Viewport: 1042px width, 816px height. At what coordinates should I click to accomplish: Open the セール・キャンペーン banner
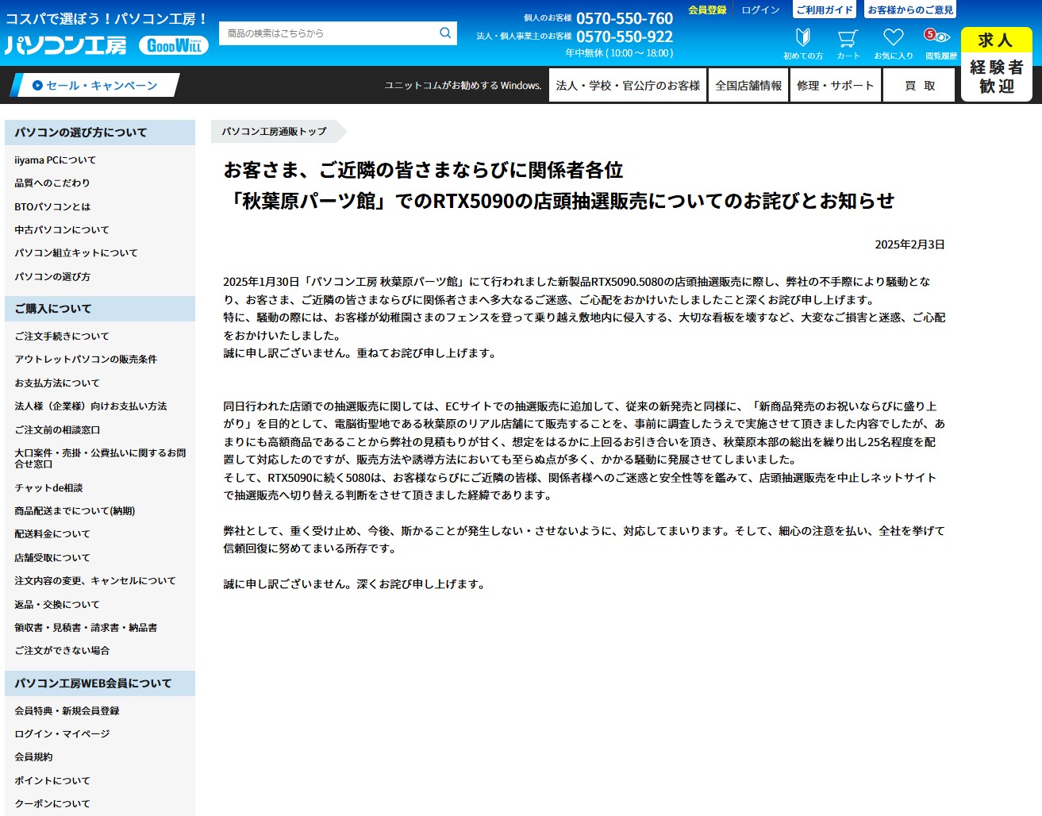(95, 86)
